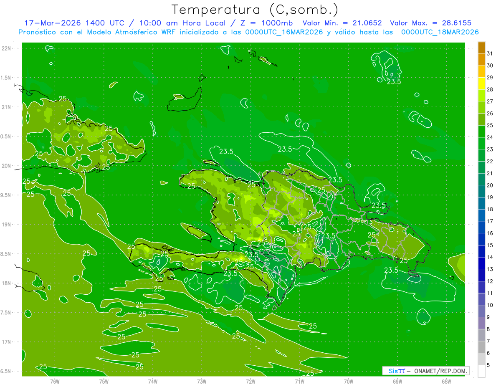Click the '74W' longitude axis label
501x387 pixels.
(x=153, y=381)
